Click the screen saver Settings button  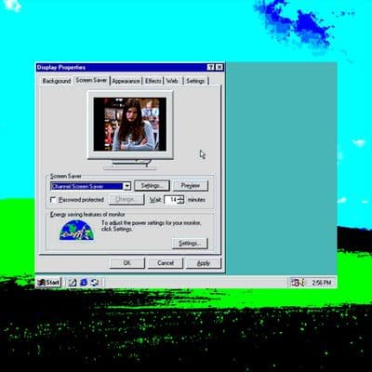pos(152,186)
